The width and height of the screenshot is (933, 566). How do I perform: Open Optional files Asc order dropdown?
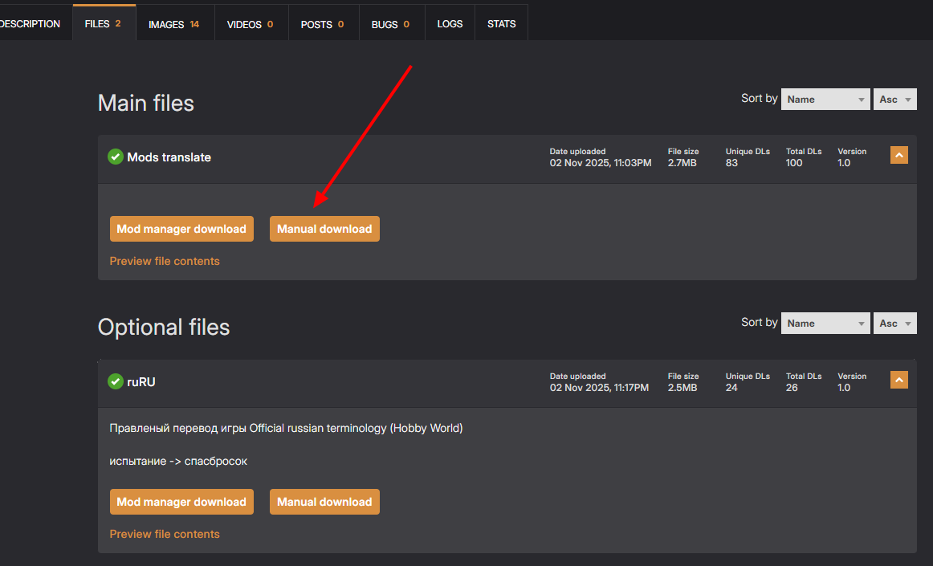[x=894, y=324]
